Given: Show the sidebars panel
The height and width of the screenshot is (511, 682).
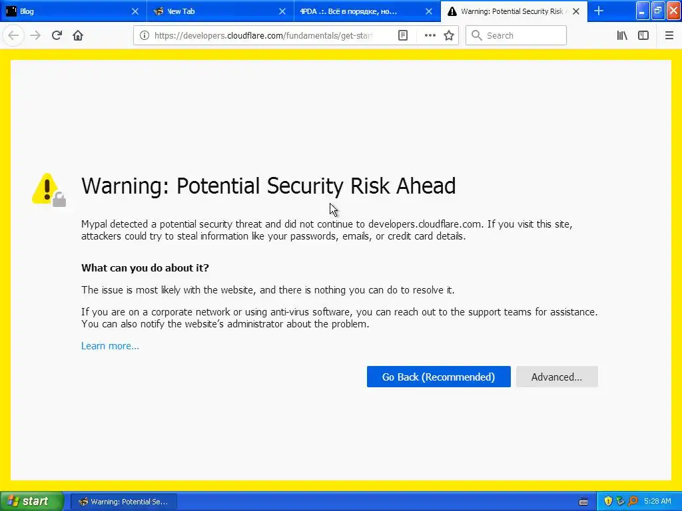Looking at the screenshot, I should [x=643, y=36].
